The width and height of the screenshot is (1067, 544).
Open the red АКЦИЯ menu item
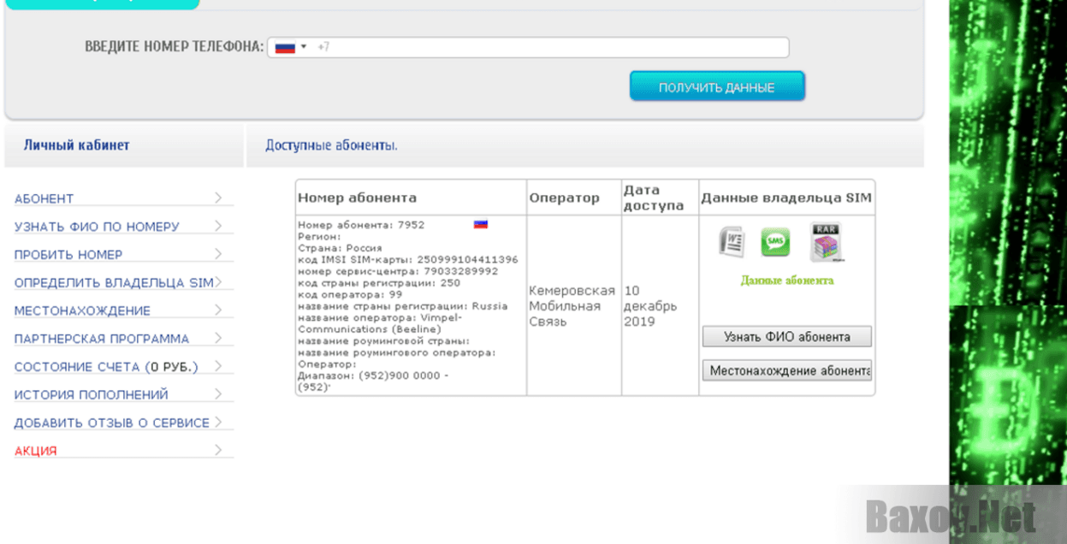(x=36, y=452)
